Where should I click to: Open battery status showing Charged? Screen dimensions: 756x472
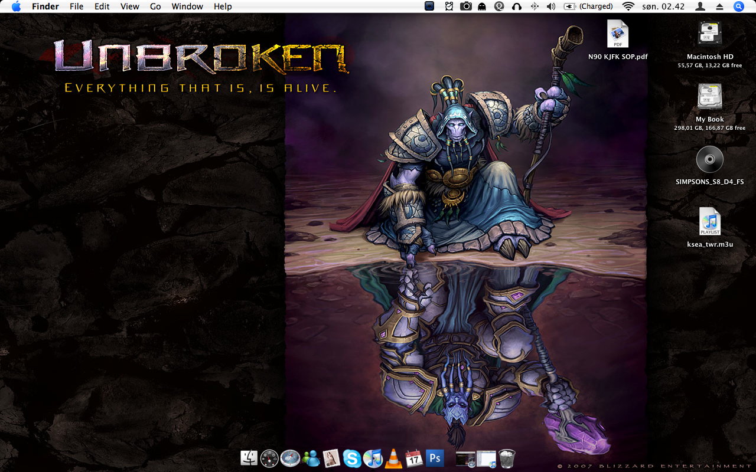588,6
